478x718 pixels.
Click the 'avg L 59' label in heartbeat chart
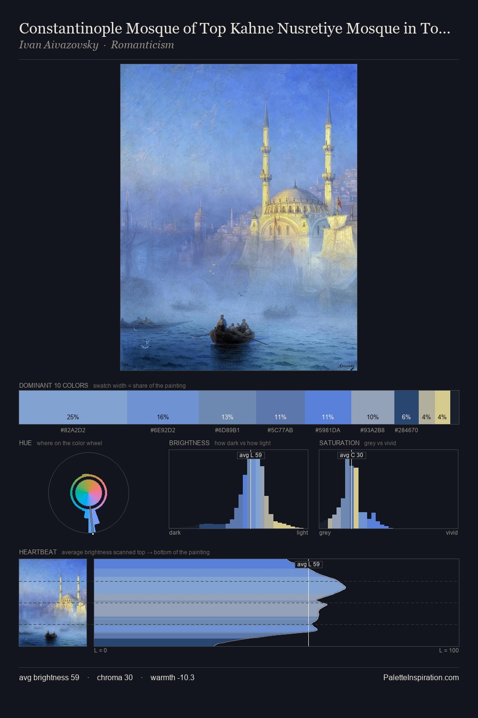pyautogui.click(x=308, y=564)
